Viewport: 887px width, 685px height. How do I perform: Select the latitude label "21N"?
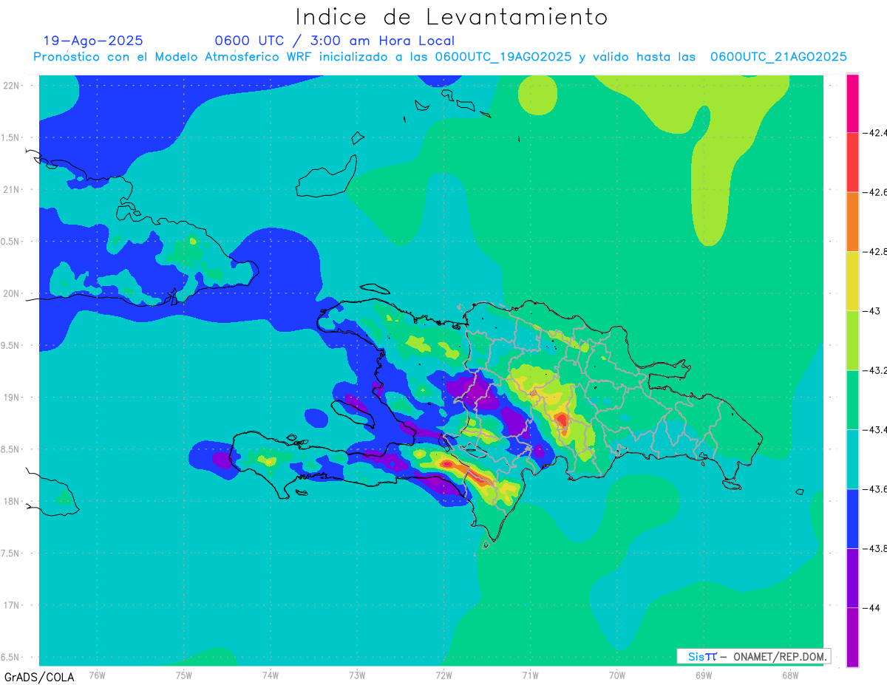point(11,189)
